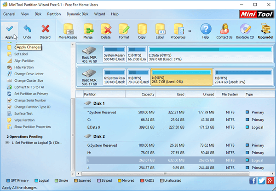Select the Copy partition tool

pos(142,31)
